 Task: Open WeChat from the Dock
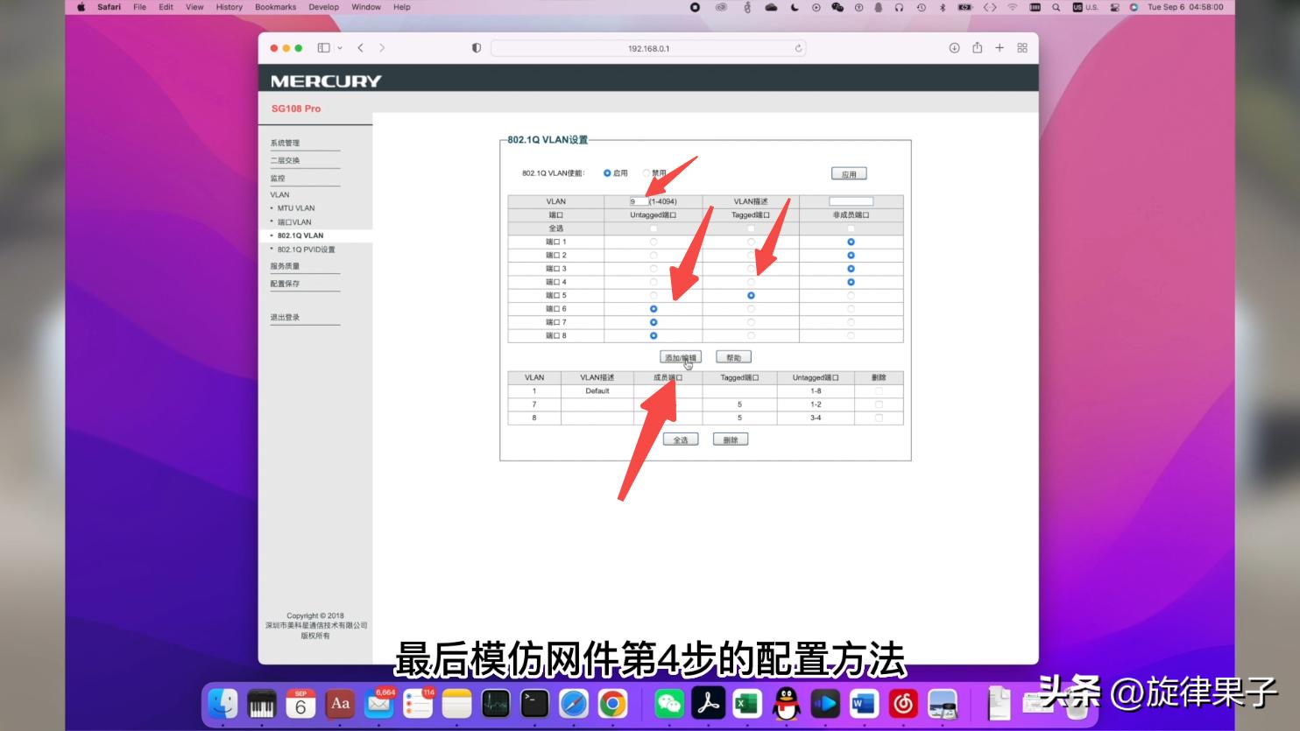coord(669,702)
